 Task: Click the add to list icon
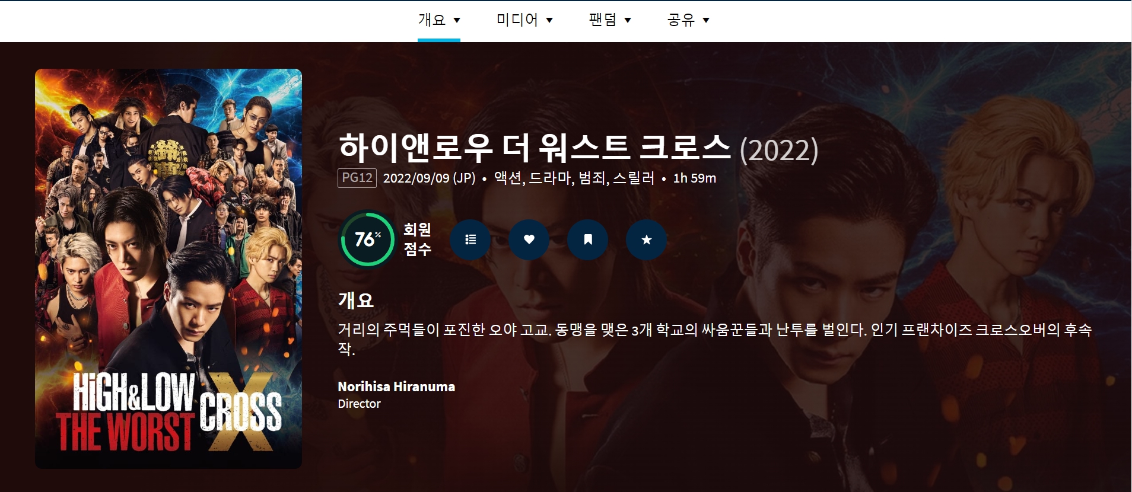point(470,239)
